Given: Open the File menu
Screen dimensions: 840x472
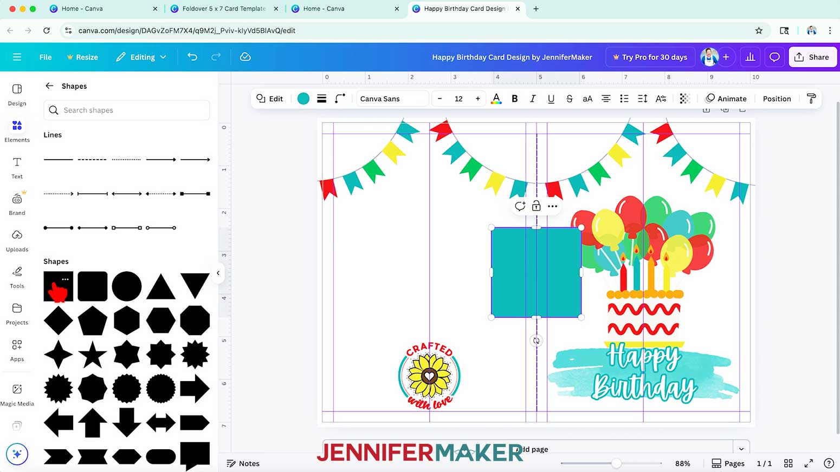Looking at the screenshot, I should tap(46, 57).
